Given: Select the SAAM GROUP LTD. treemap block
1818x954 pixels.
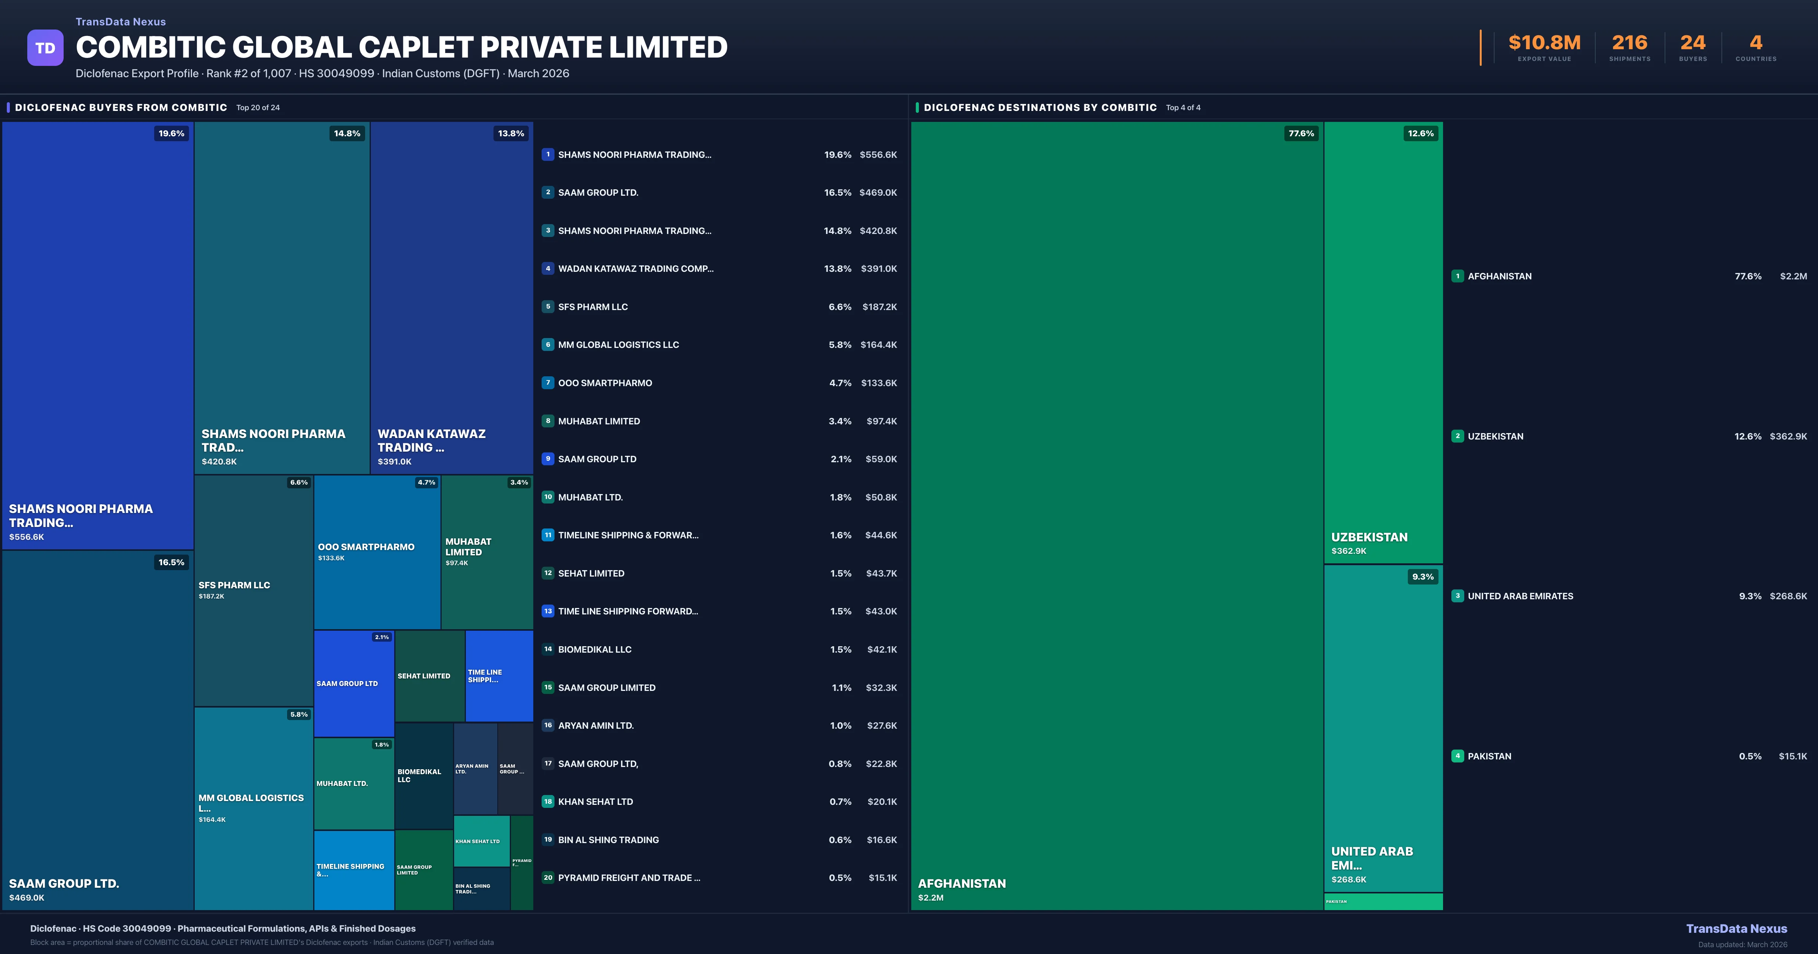Looking at the screenshot, I should pyautogui.click(x=97, y=730).
